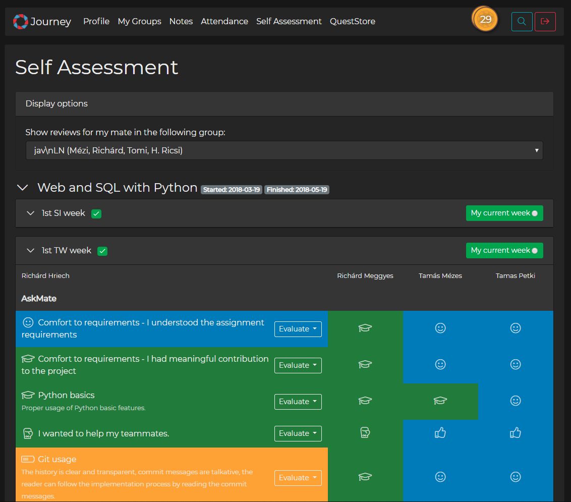Screen dimensions: 571x502
Task: Click the thumbs up under Tamás Mézes
Action: pos(440,433)
